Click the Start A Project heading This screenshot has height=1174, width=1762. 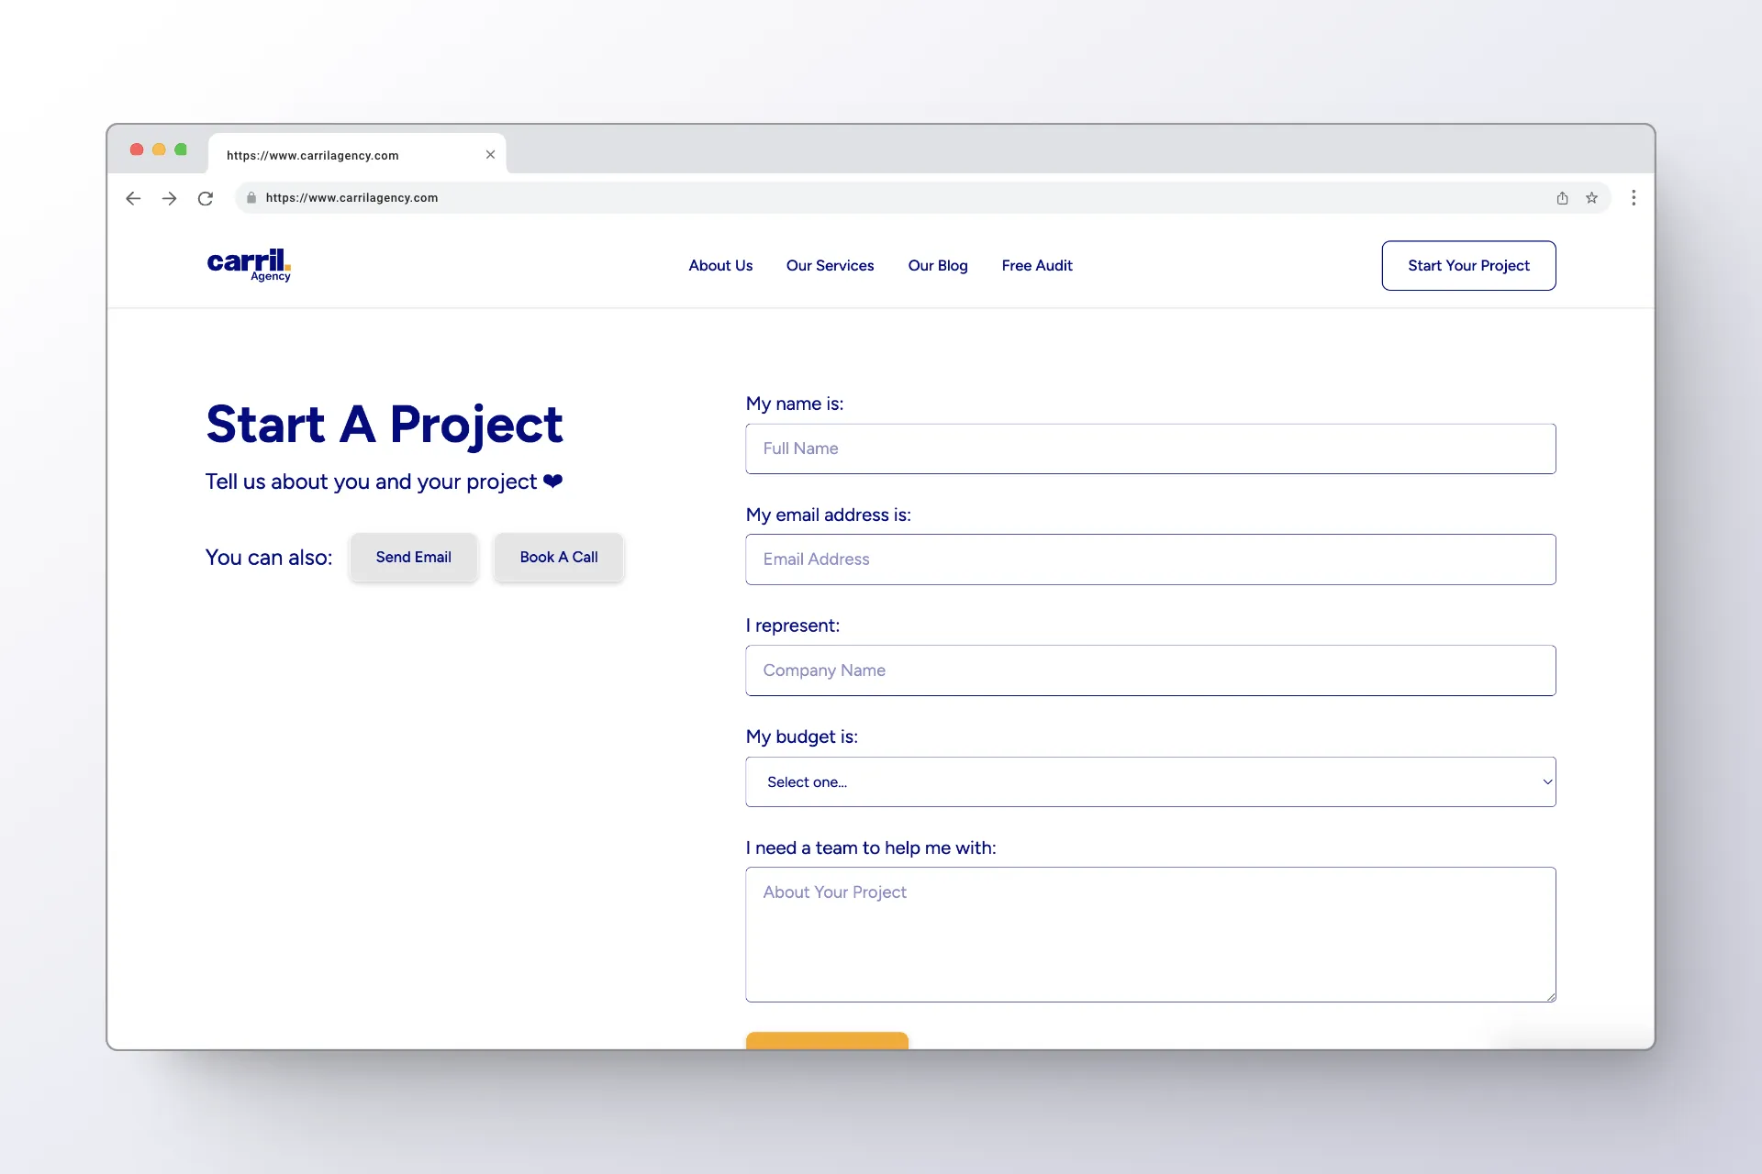[385, 425]
